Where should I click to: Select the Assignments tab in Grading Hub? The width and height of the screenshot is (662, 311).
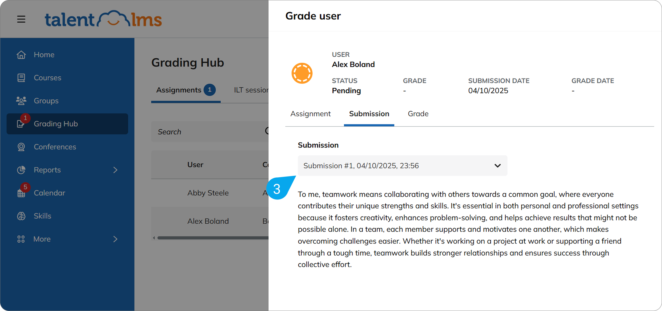186,90
